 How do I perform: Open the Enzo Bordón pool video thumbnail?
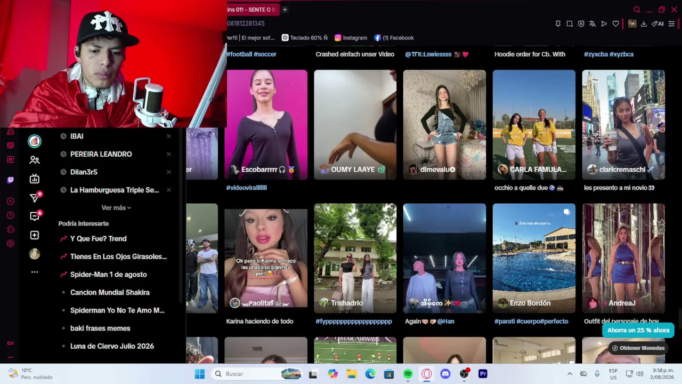click(x=534, y=258)
